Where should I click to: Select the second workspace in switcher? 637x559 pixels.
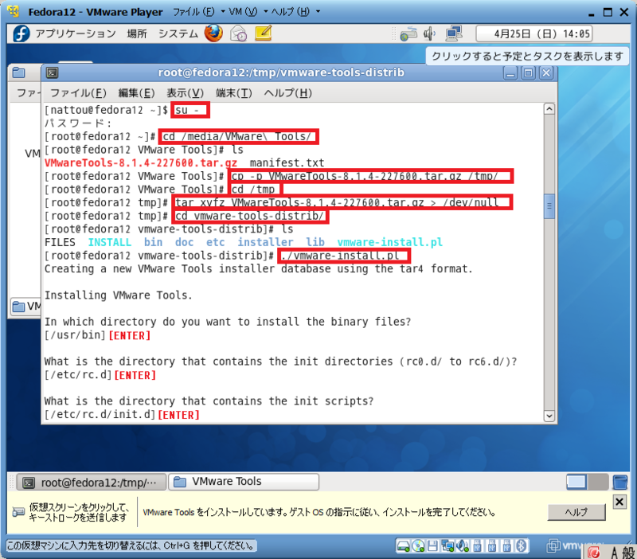point(598,483)
